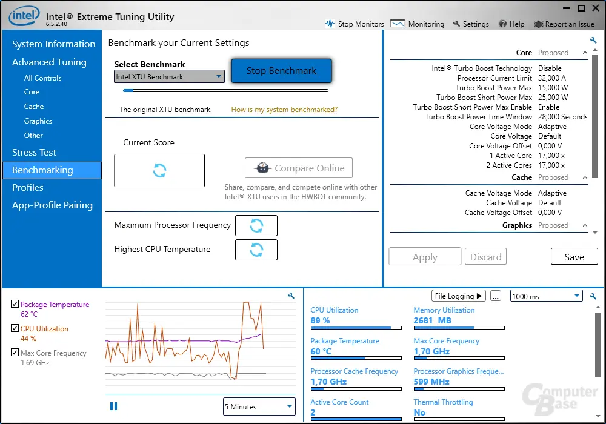Open System Information section
This screenshot has height=424, width=606.
(54, 44)
